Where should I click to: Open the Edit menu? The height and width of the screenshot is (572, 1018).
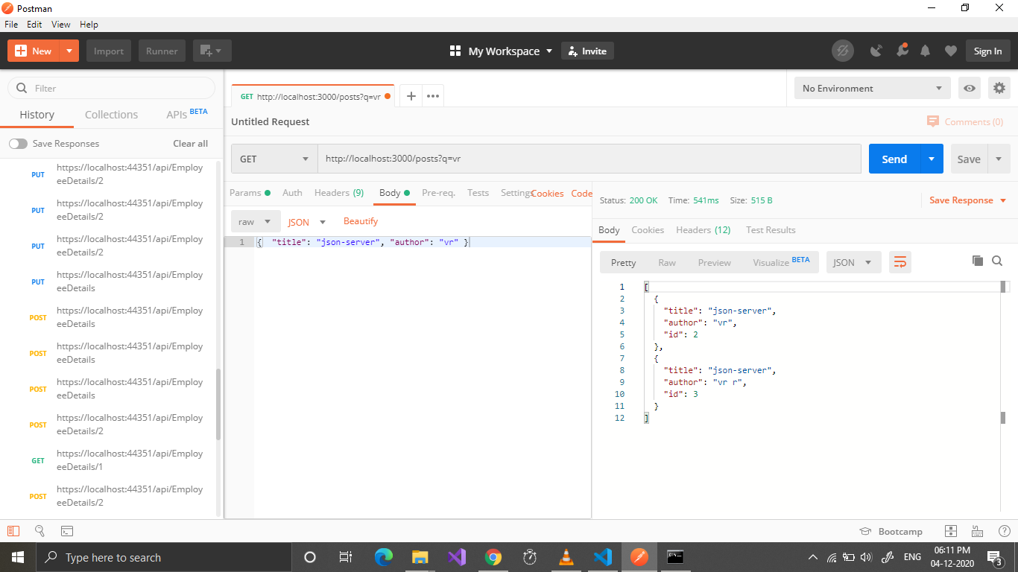(x=34, y=24)
